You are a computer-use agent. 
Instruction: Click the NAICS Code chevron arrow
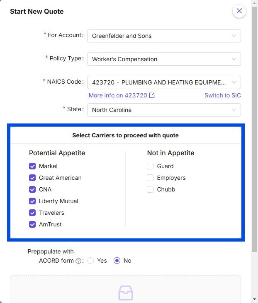pyautogui.click(x=234, y=82)
